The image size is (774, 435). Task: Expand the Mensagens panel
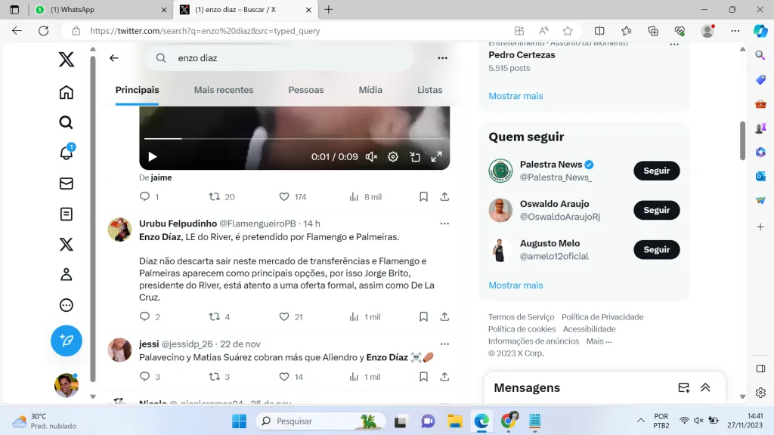705,387
